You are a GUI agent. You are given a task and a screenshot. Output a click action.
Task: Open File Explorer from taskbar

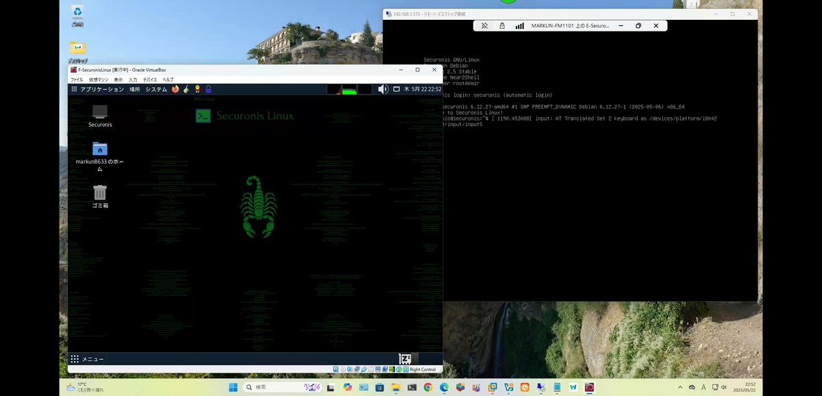click(x=395, y=387)
